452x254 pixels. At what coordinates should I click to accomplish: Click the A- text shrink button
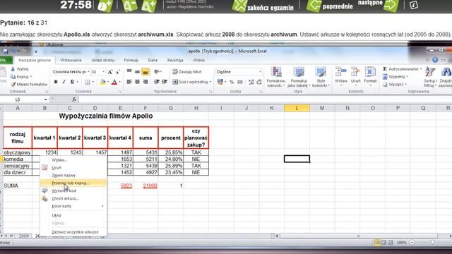[130, 5]
